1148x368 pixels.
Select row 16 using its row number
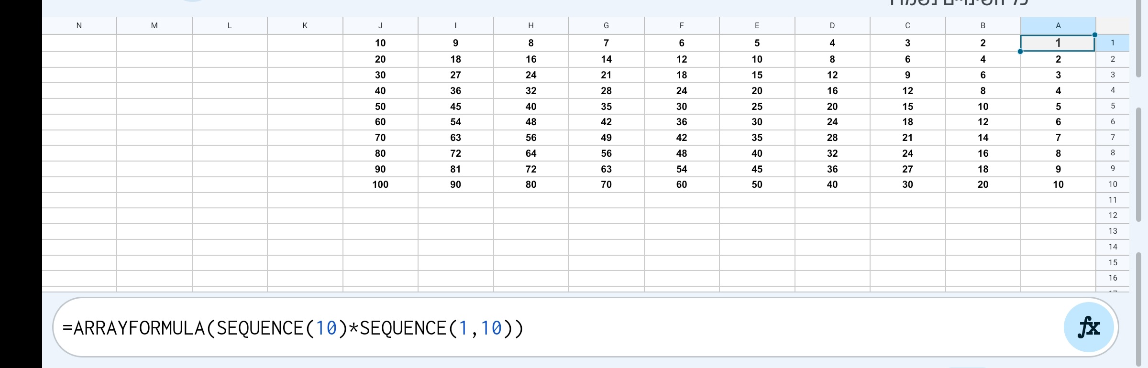coord(1113,278)
